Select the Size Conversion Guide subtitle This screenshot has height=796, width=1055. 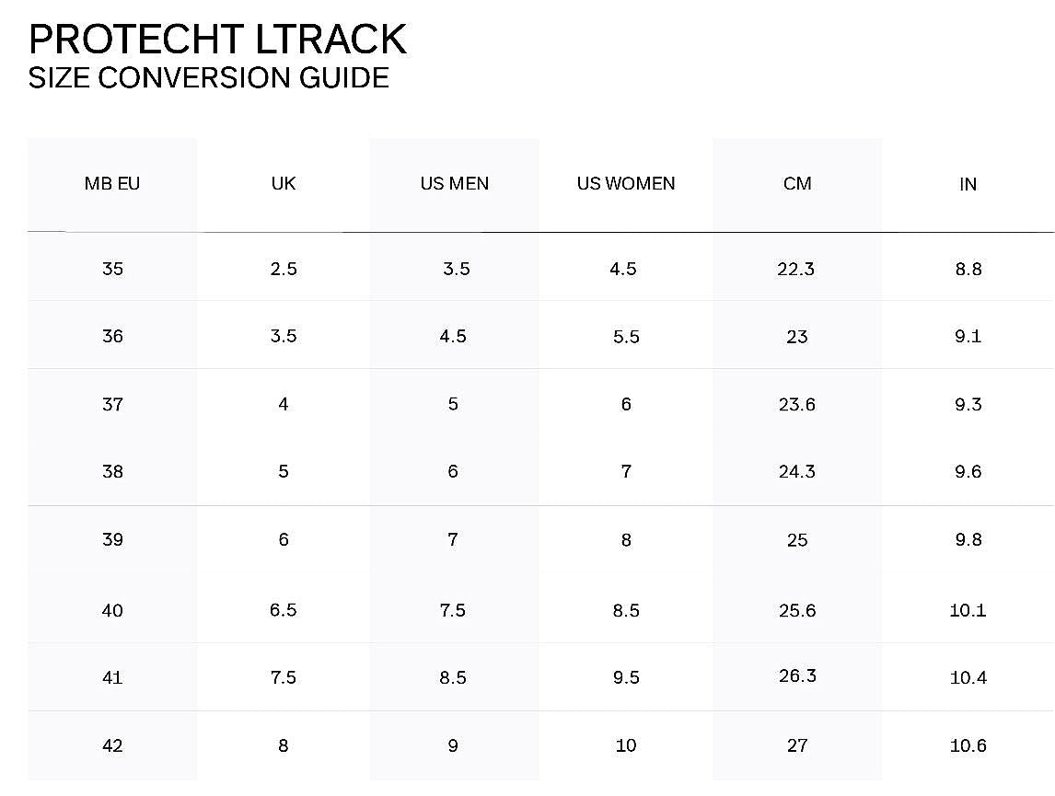pos(208,77)
